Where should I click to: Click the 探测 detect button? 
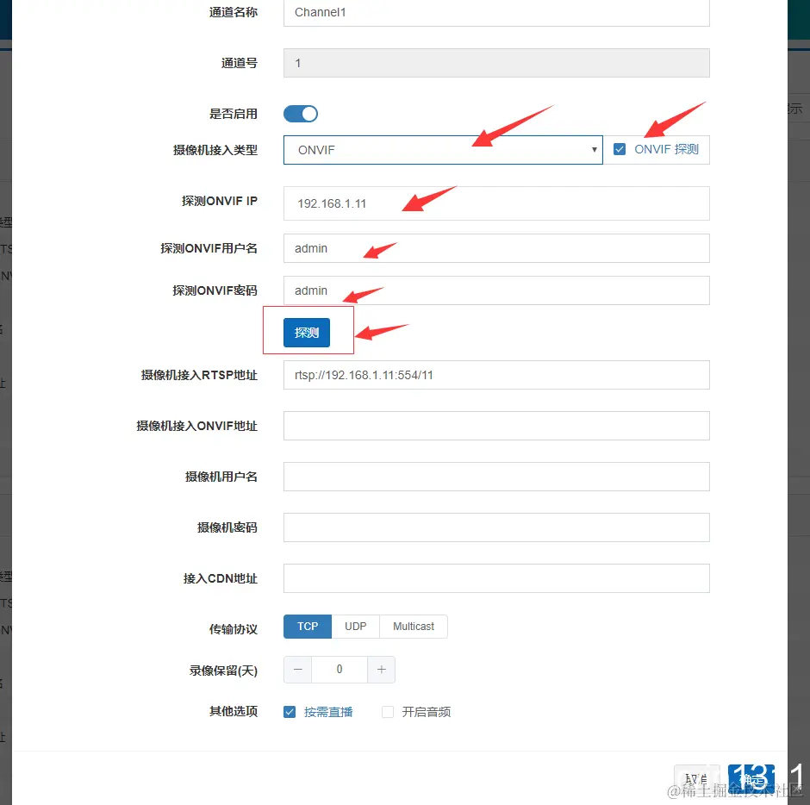[308, 332]
